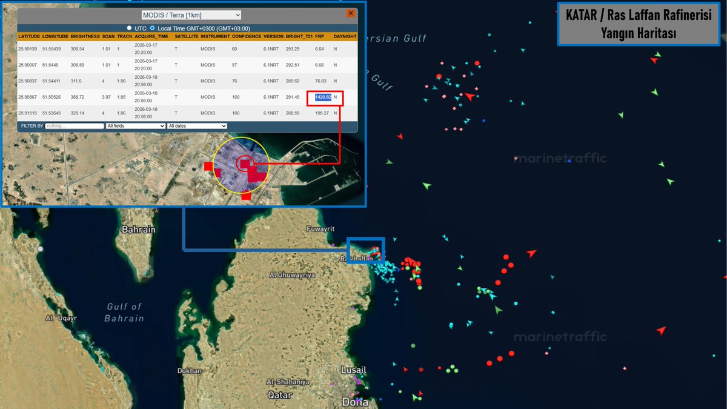Sort by the ACQUIRE_TIME column header
The width and height of the screenshot is (727, 409).
pos(152,36)
